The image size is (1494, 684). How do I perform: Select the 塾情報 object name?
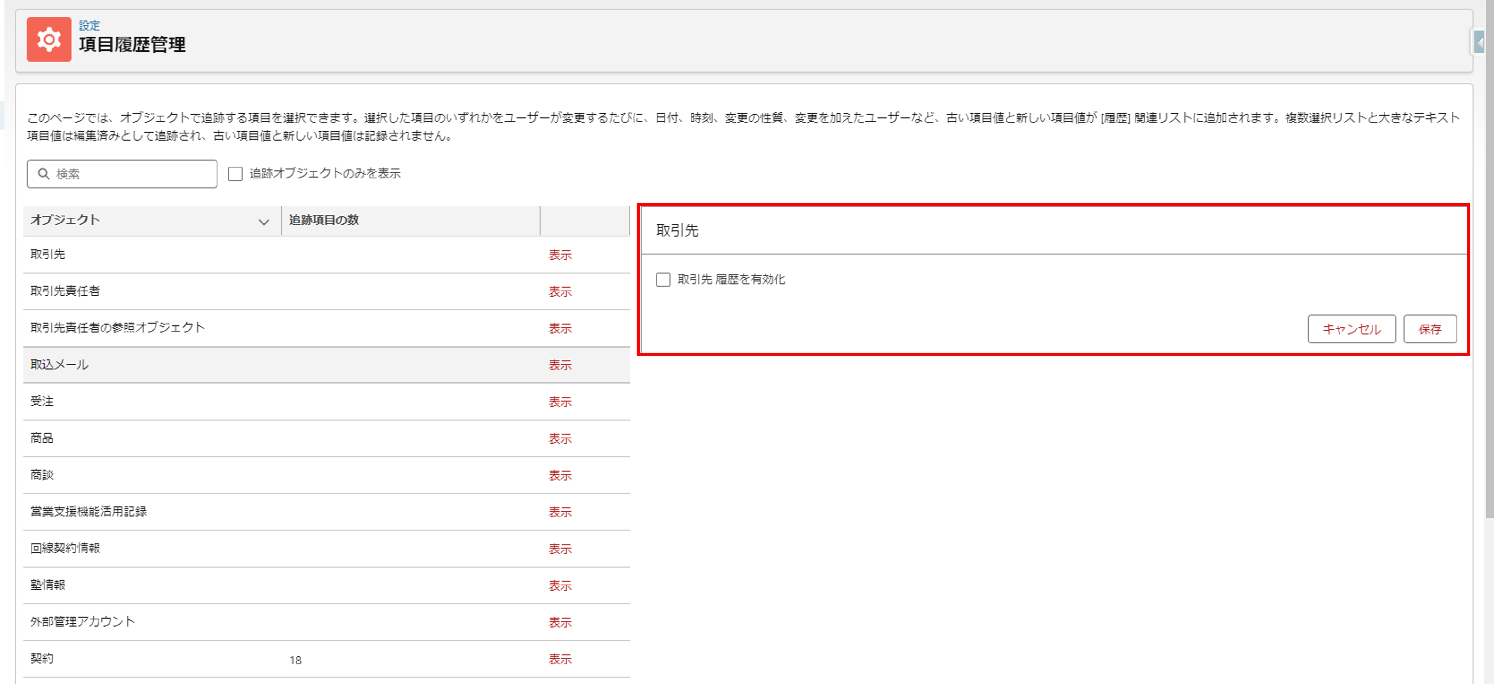point(48,584)
